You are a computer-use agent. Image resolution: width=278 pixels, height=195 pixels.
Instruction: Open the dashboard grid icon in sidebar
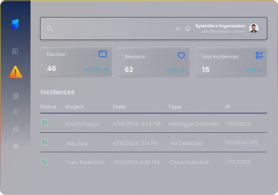click(x=16, y=96)
